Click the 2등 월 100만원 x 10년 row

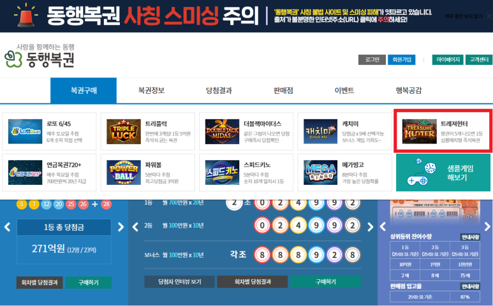click(x=253, y=226)
